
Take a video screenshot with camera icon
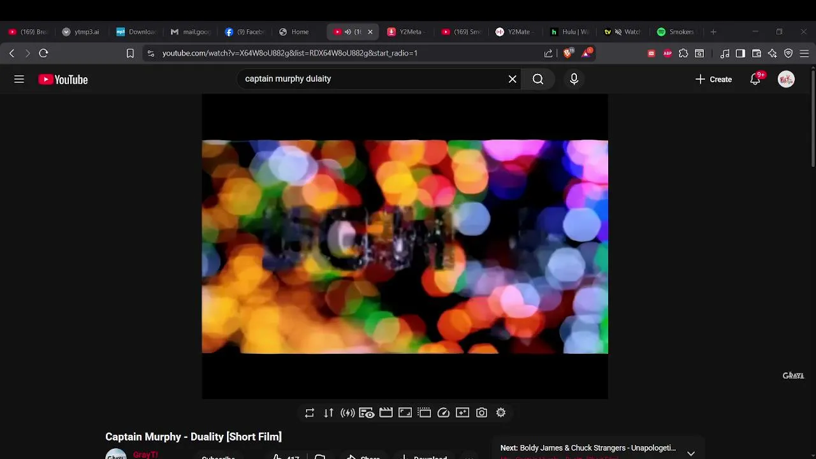(x=482, y=413)
